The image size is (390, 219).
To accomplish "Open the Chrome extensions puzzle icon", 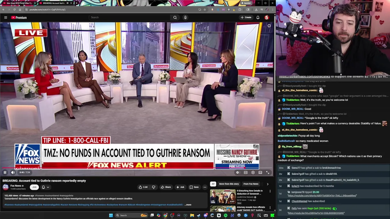I will tap(240, 9).
